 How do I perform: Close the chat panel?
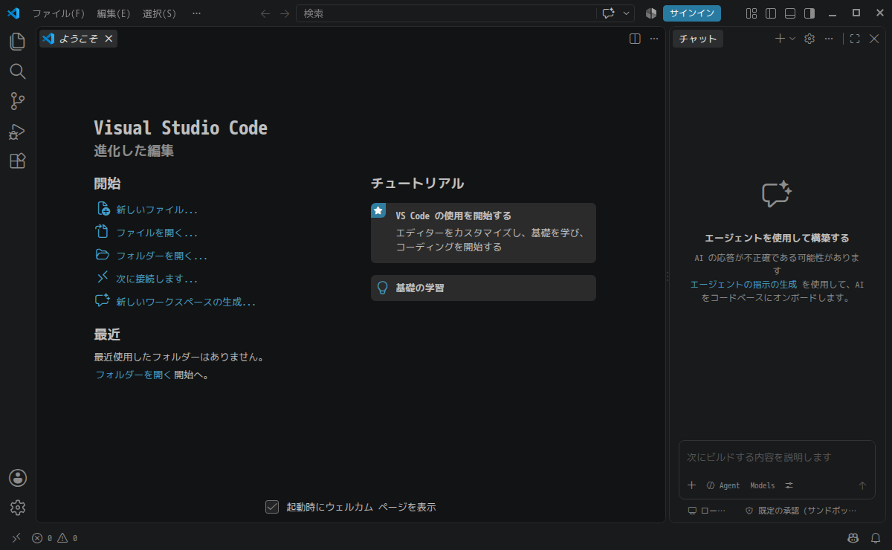pos(874,39)
